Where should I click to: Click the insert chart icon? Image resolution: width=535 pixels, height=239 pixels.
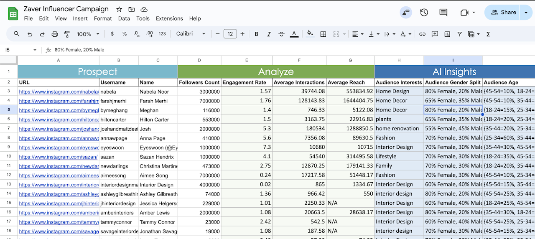(x=447, y=34)
